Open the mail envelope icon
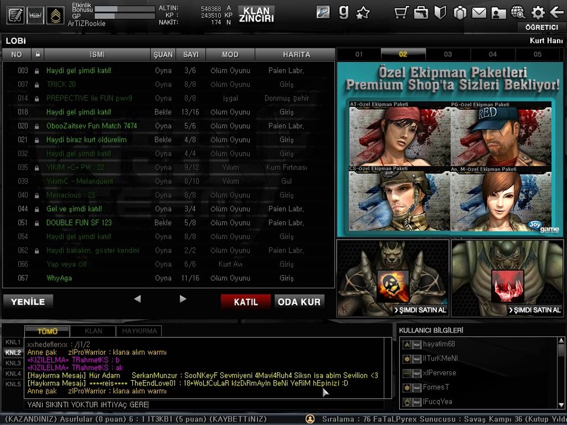The image size is (567, 425). pos(479,13)
